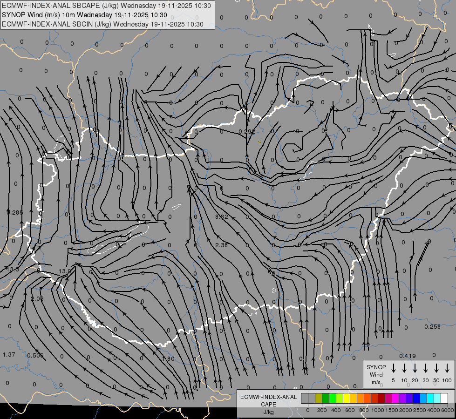456x419 pixels.
Task: Click the 2.38 value on the map
Action: [x=222, y=245]
